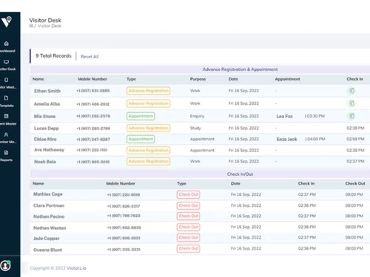Select the name Mathias Cage
This screenshot has width=370, height=277.
[48, 194]
